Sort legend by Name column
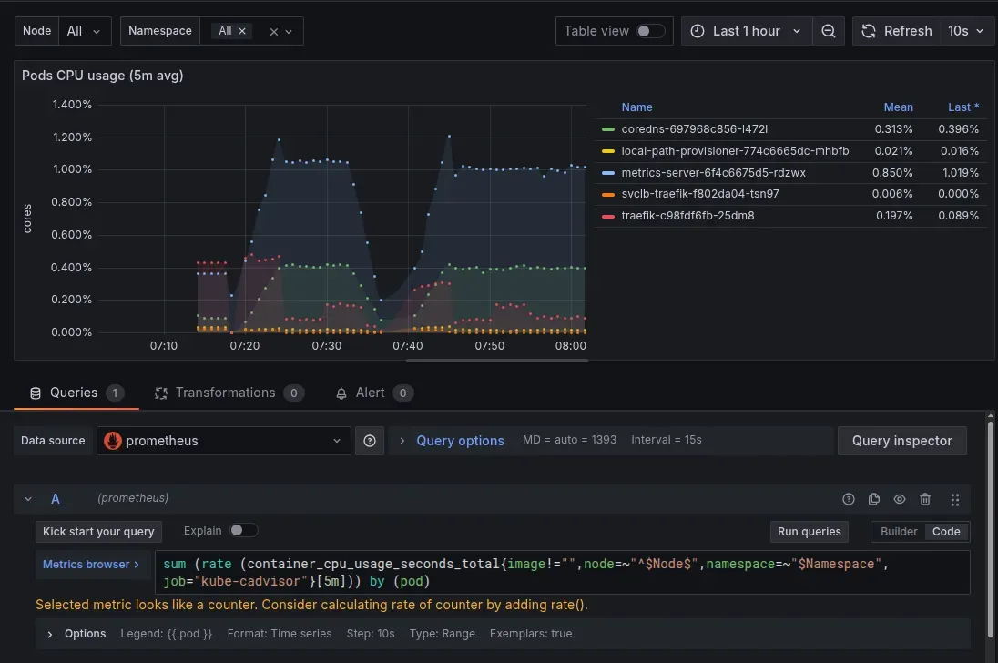 (636, 107)
